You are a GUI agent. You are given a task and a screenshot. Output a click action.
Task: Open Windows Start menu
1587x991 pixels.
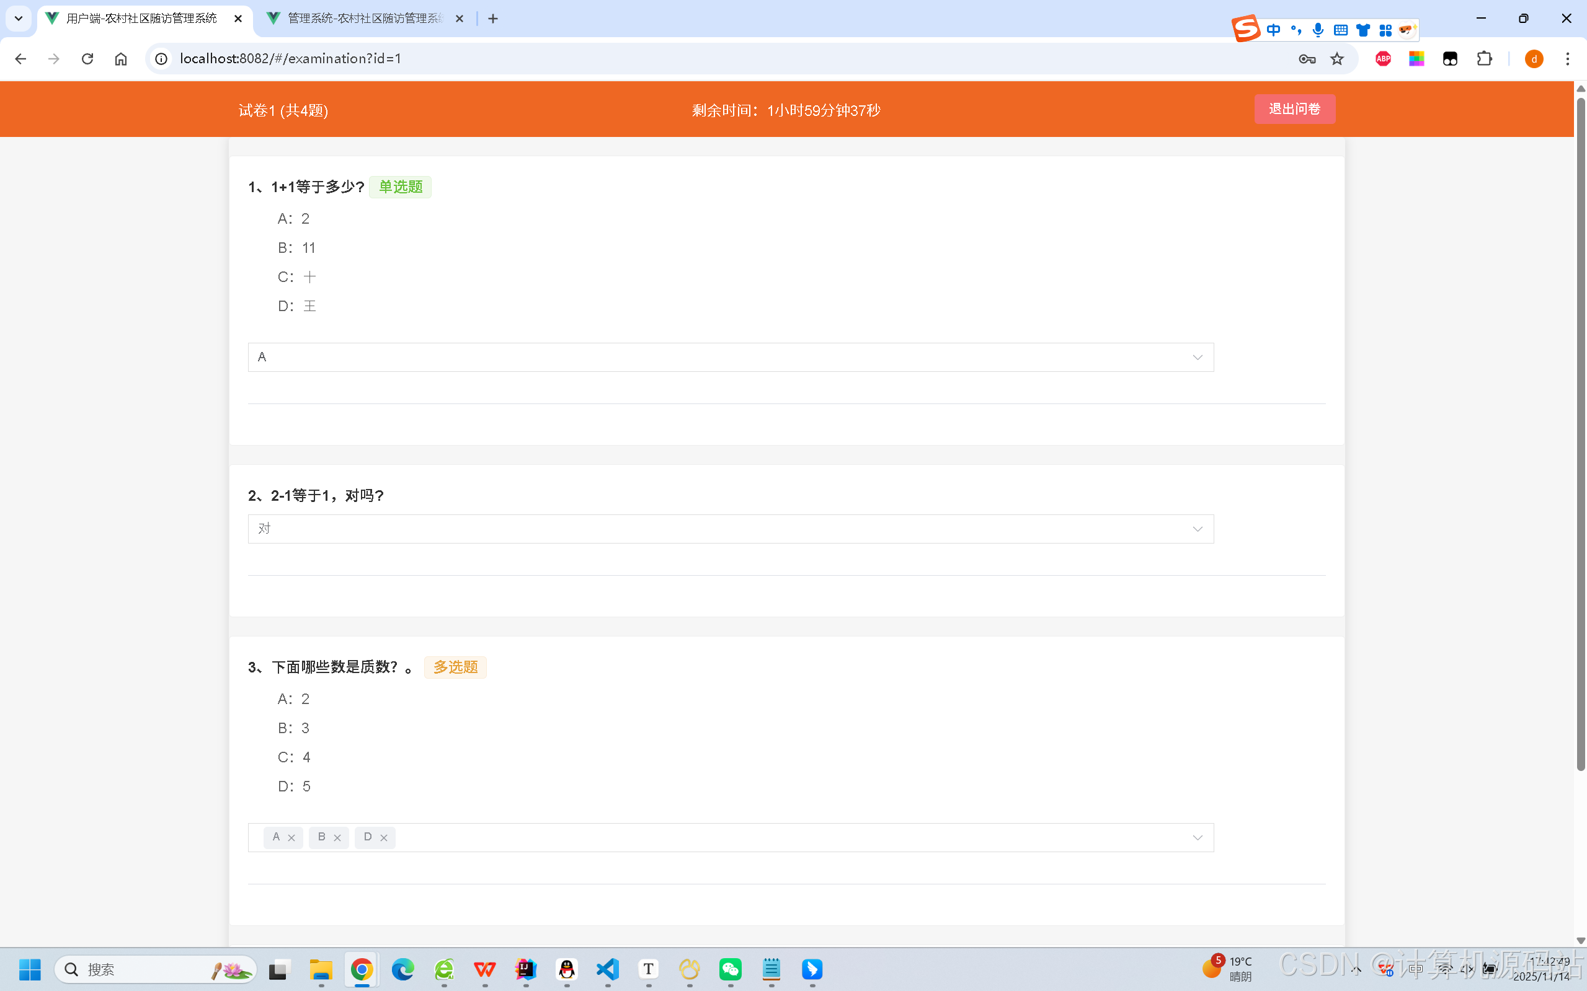(30, 969)
